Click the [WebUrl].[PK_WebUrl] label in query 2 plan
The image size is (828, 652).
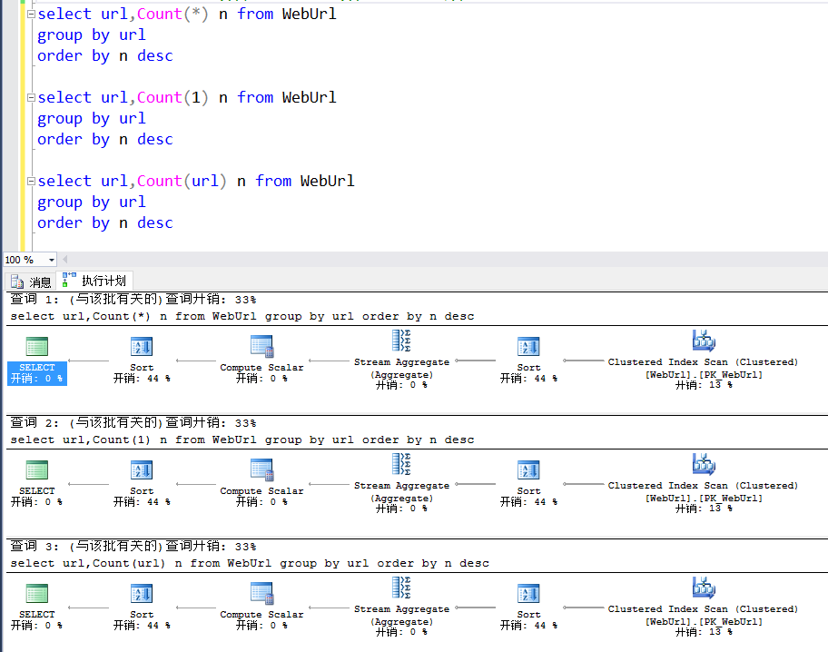tap(704, 499)
